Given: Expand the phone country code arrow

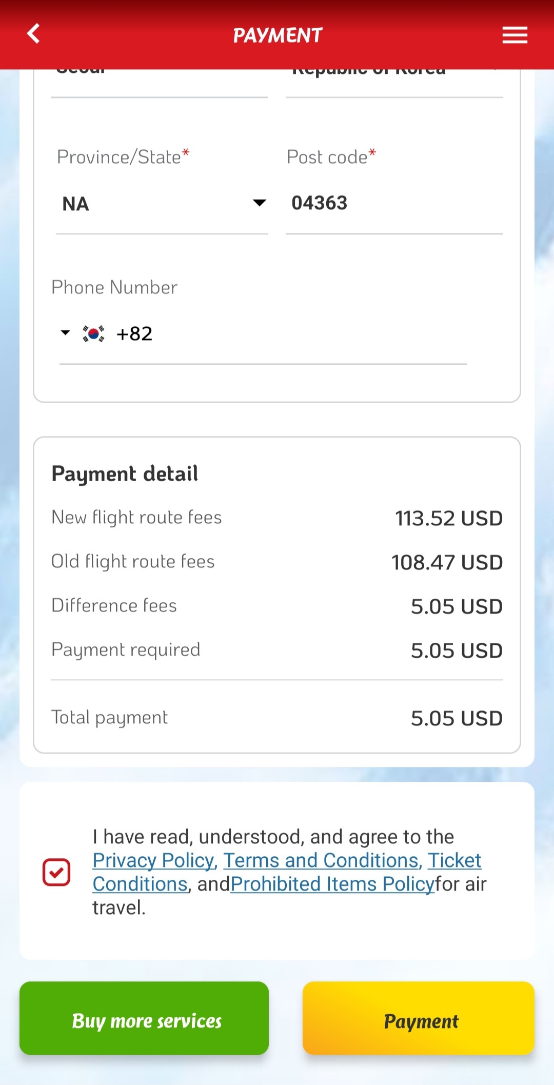Looking at the screenshot, I should point(65,333).
